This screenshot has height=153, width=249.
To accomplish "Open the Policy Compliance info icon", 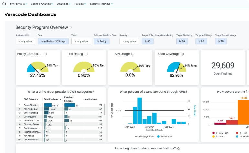I will [45, 54].
